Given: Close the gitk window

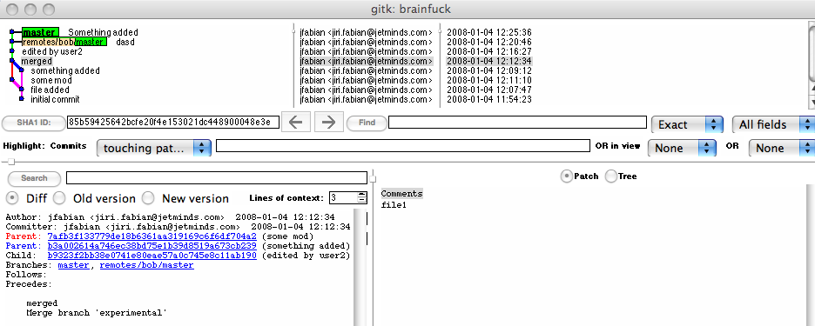Looking at the screenshot, I should (x=12, y=9).
